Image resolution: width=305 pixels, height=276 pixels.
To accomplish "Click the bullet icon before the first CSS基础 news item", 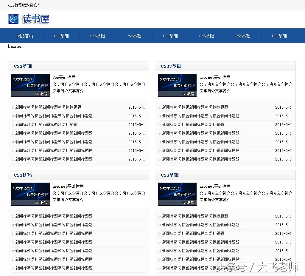I will click(13, 107).
